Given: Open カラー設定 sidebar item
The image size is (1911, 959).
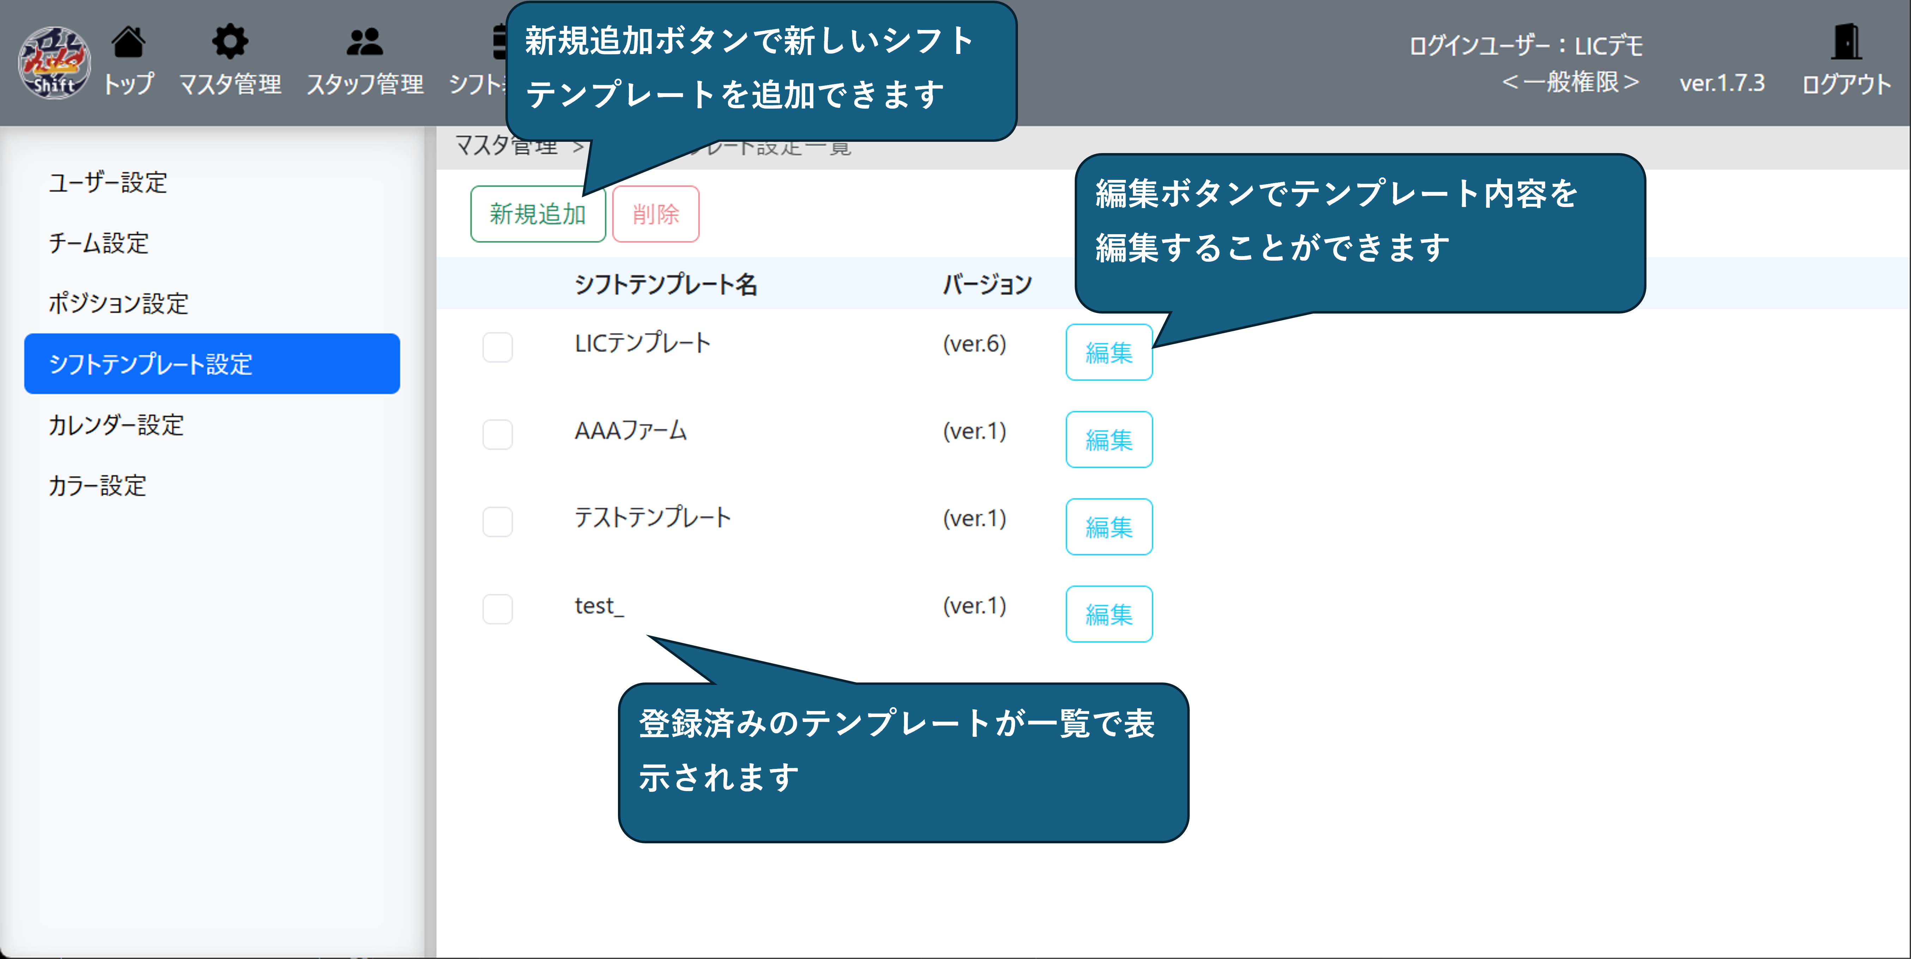Looking at the screenshot, I should pyautogui.click(x=97, y=486).
